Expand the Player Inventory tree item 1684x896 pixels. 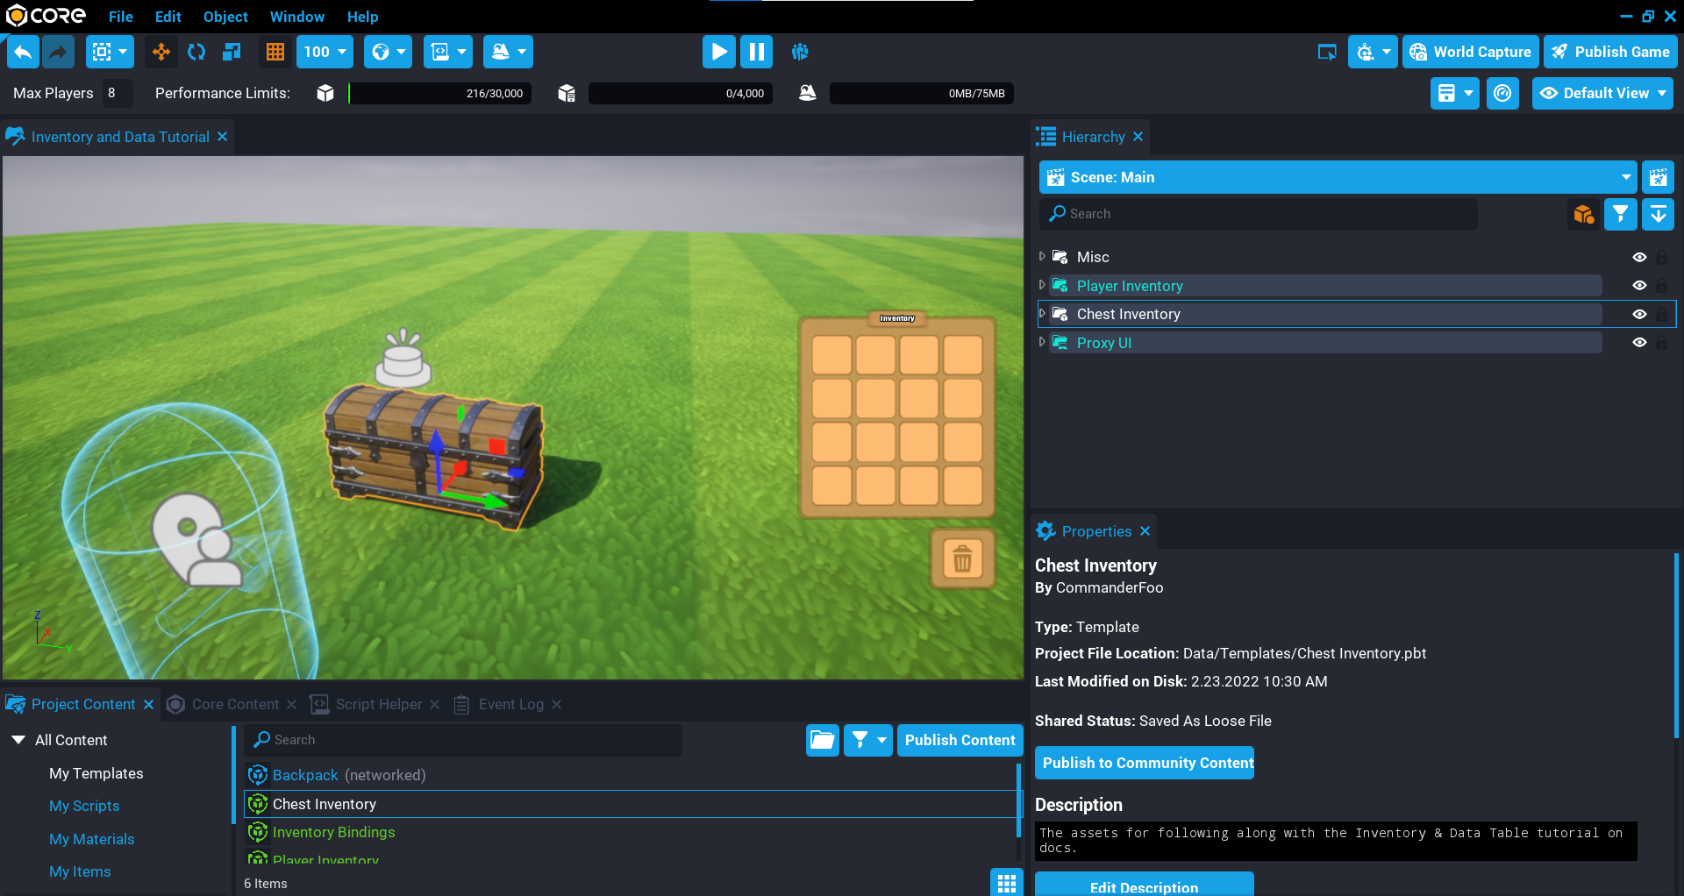1042,285
